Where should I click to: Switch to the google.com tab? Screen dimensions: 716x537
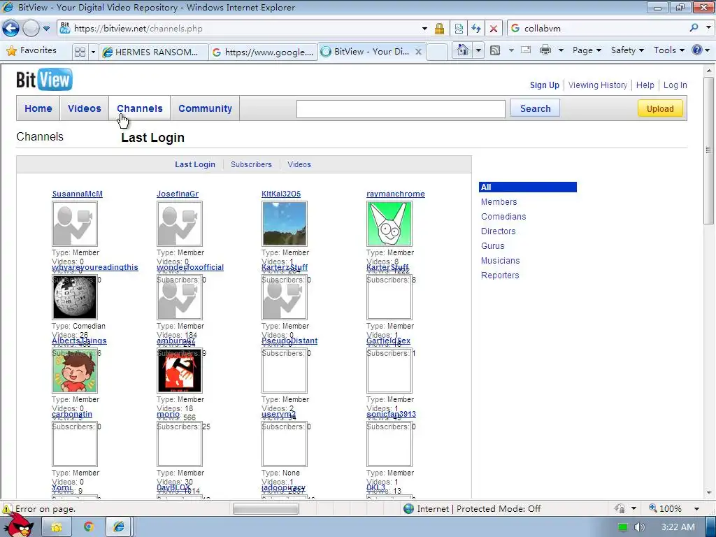point(264,52)
